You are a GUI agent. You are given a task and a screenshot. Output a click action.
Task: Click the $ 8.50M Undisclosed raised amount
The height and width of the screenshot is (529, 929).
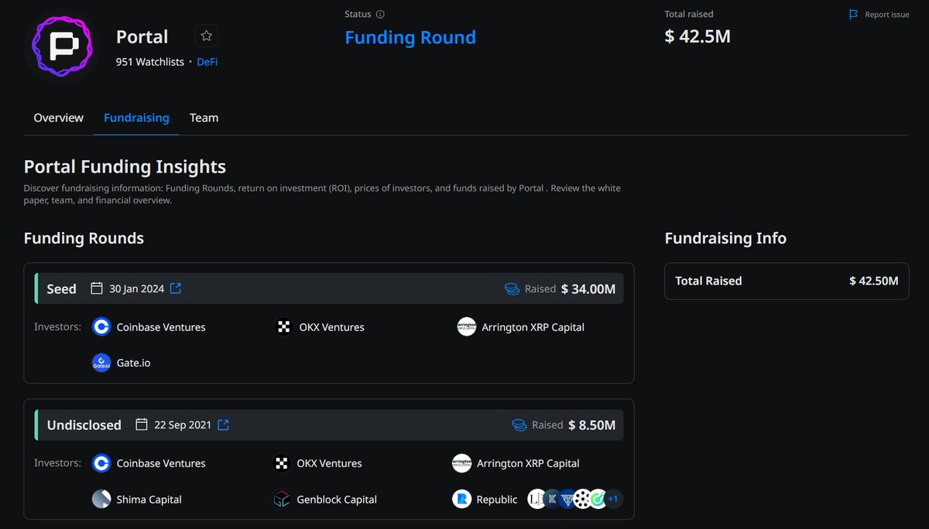pos(592,425)
